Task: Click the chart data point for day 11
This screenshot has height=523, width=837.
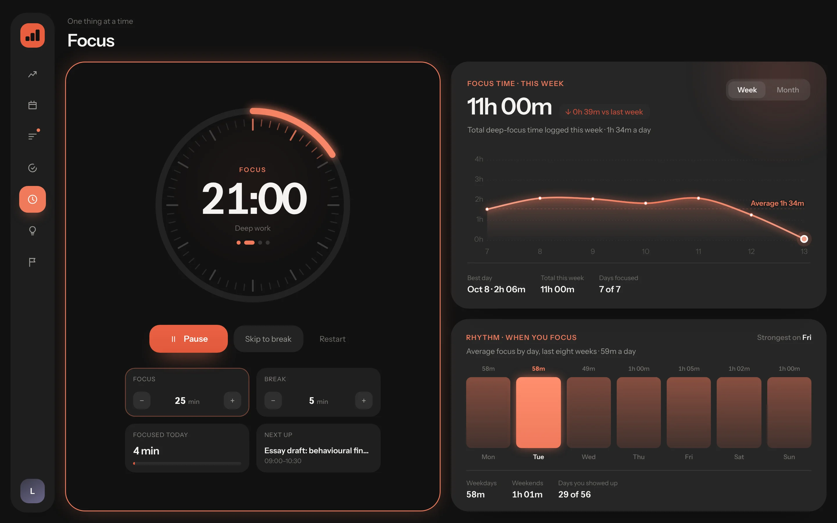Action: click(699, 198)
